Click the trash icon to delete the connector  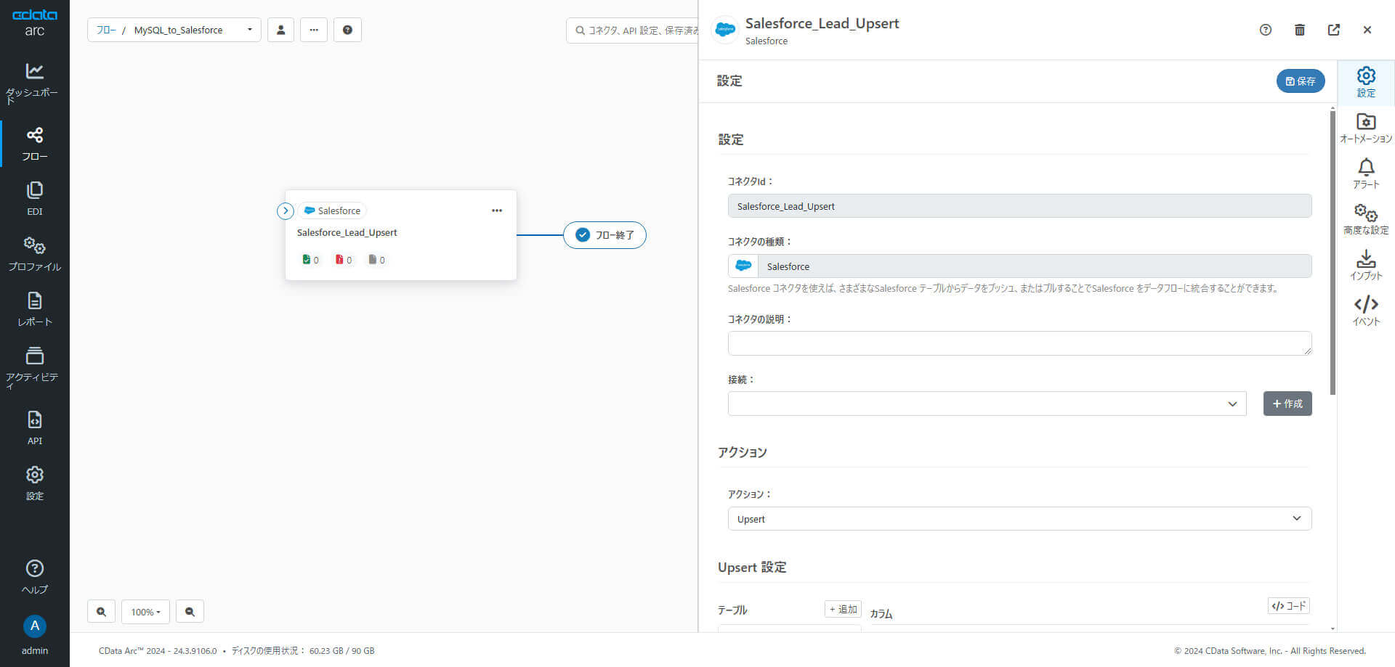click(1300, 30)
